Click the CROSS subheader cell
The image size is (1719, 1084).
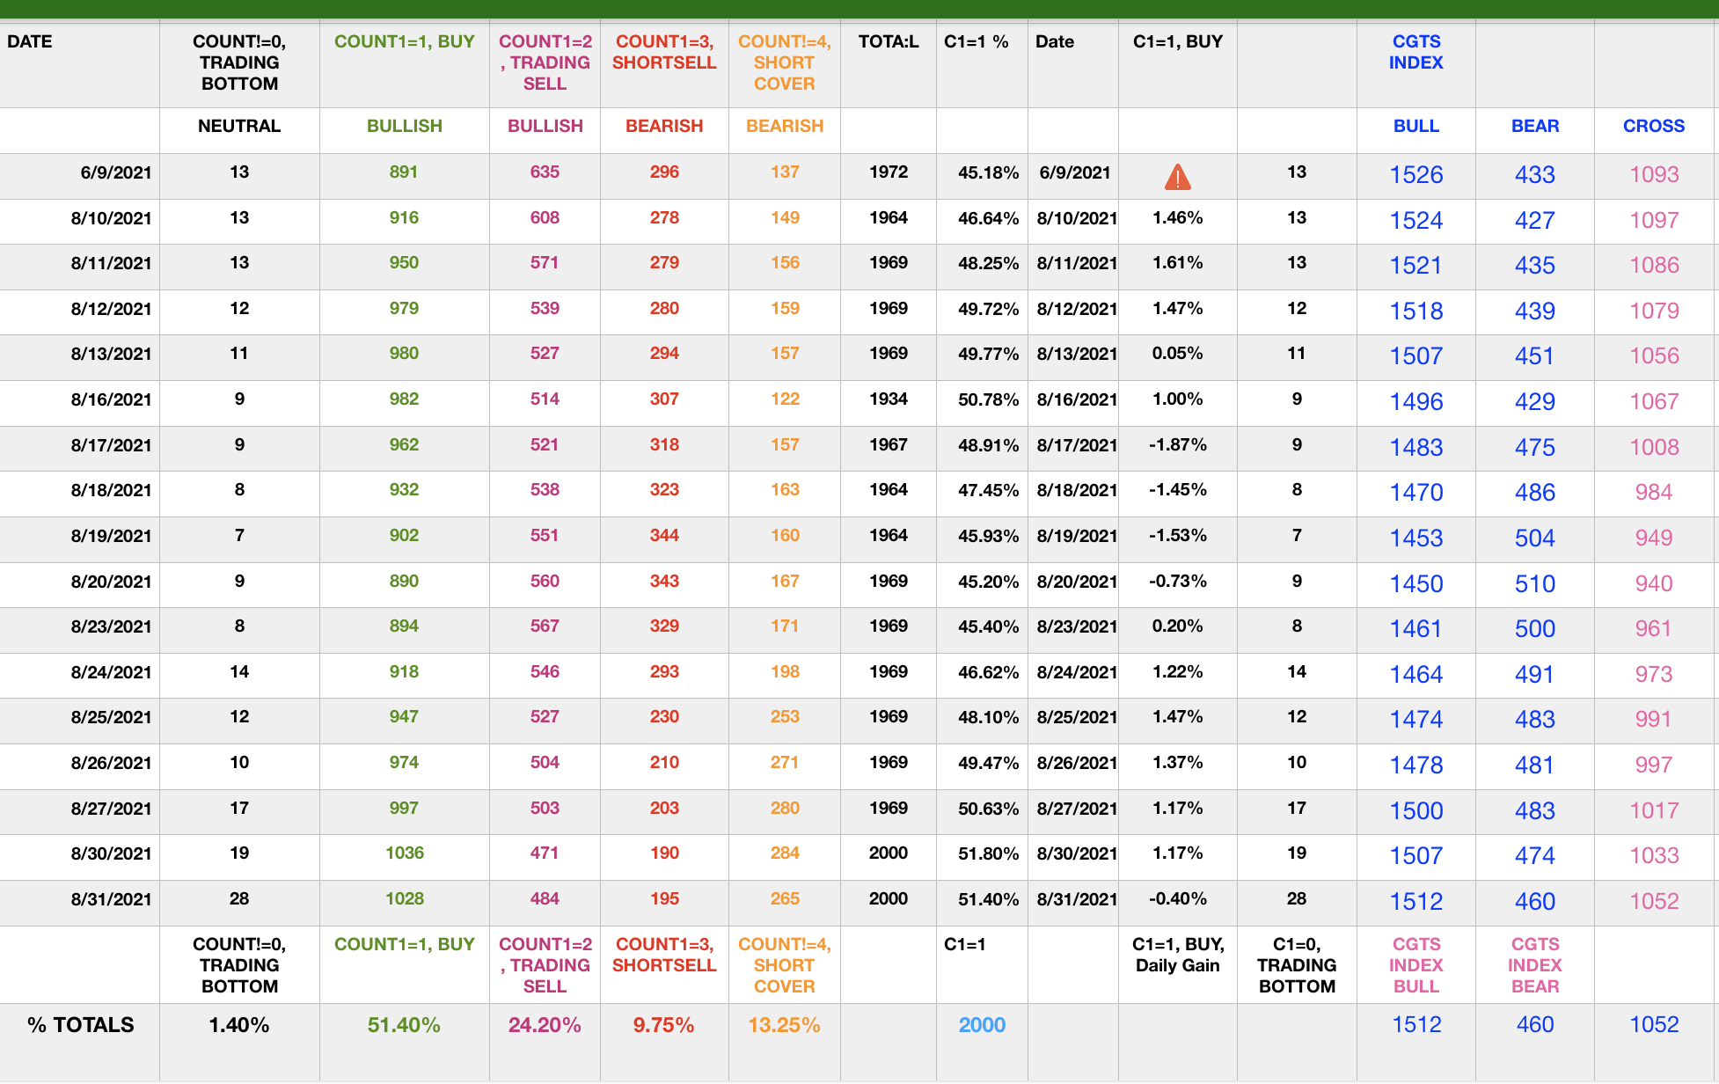[1653, 126]
